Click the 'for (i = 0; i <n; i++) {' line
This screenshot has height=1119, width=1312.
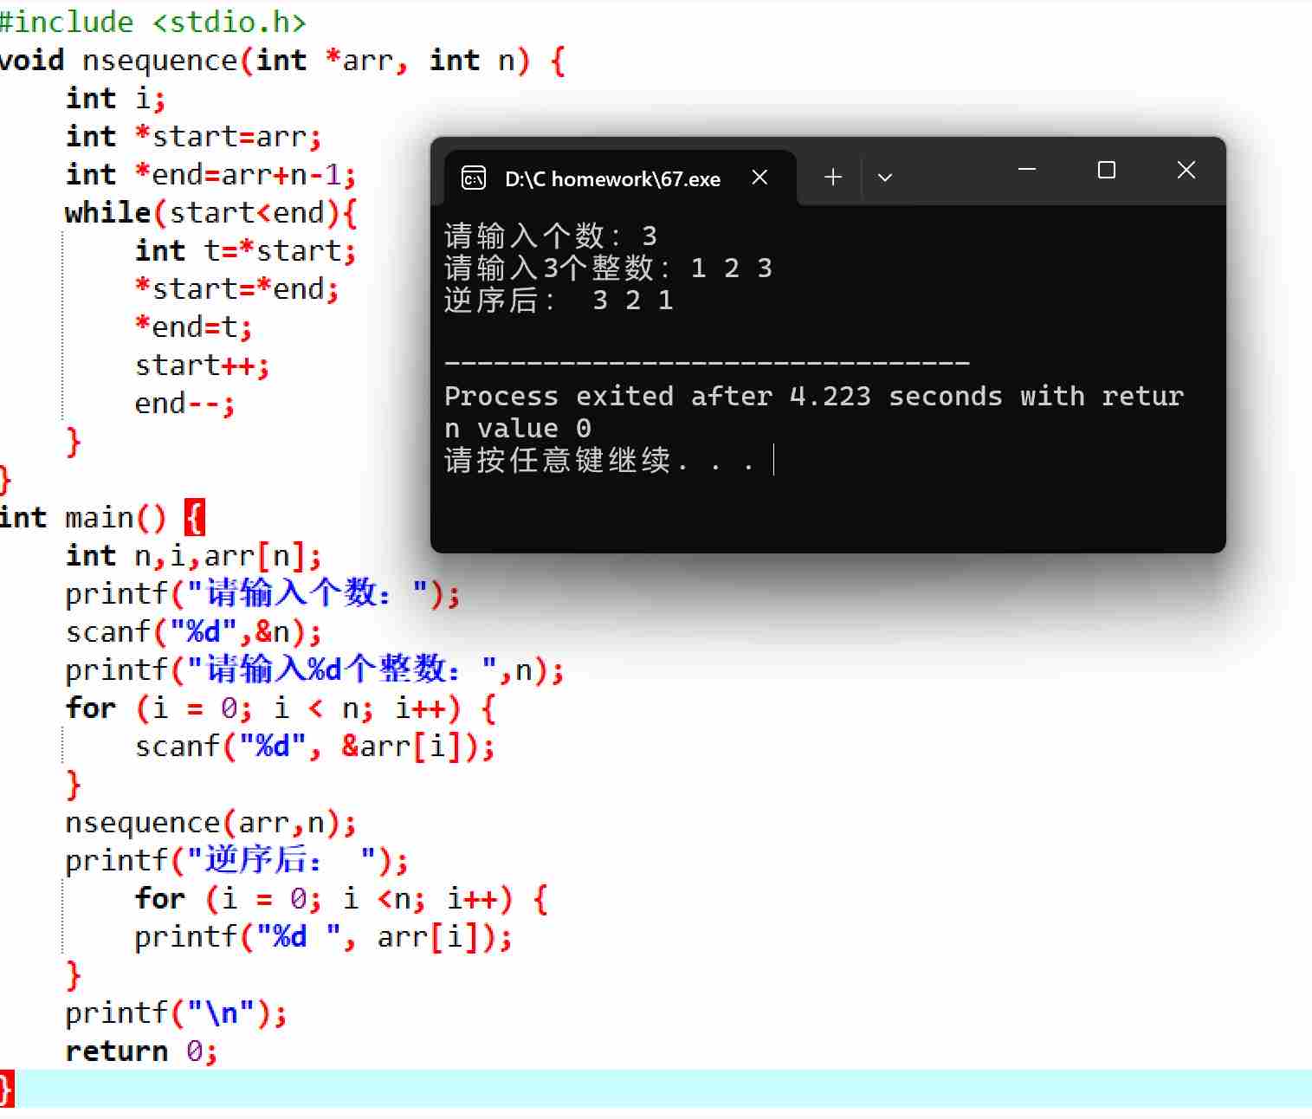(x=340, y=898)
